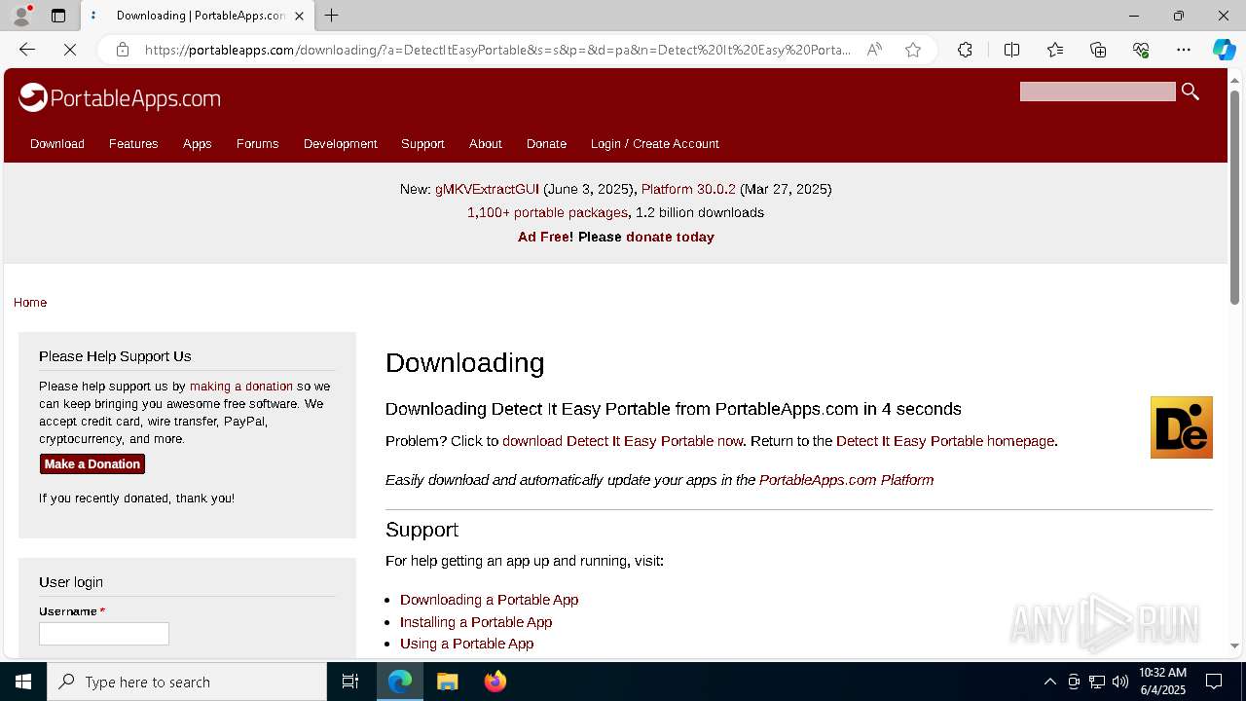Screen dimensions: 1246x701
Task: Open Microsoft Edge from taskbar
Action: 400,682
